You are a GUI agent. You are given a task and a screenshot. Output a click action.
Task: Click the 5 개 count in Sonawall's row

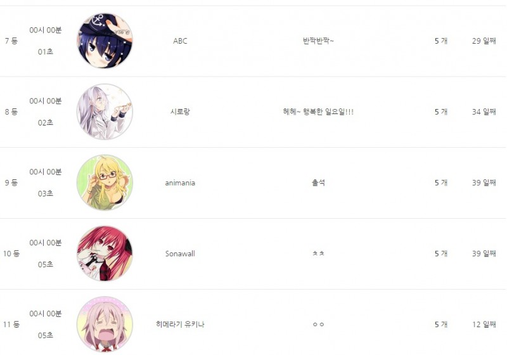point(440,254)
